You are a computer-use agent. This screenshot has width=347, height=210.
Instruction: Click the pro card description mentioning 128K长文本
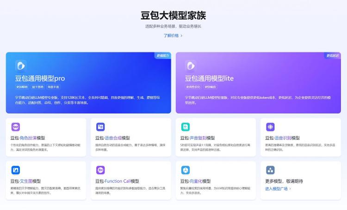(87, 100)
